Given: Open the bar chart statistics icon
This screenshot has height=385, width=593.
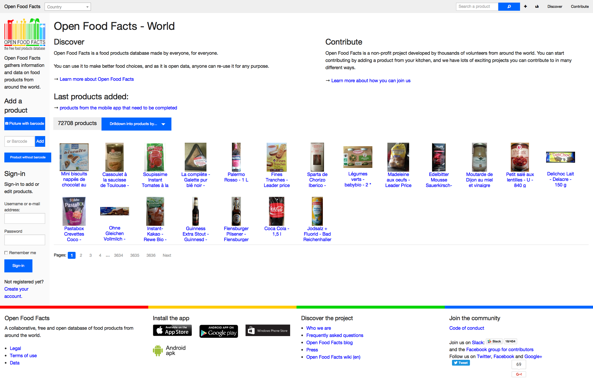Looking at the screenshot, I should (537, 6).
